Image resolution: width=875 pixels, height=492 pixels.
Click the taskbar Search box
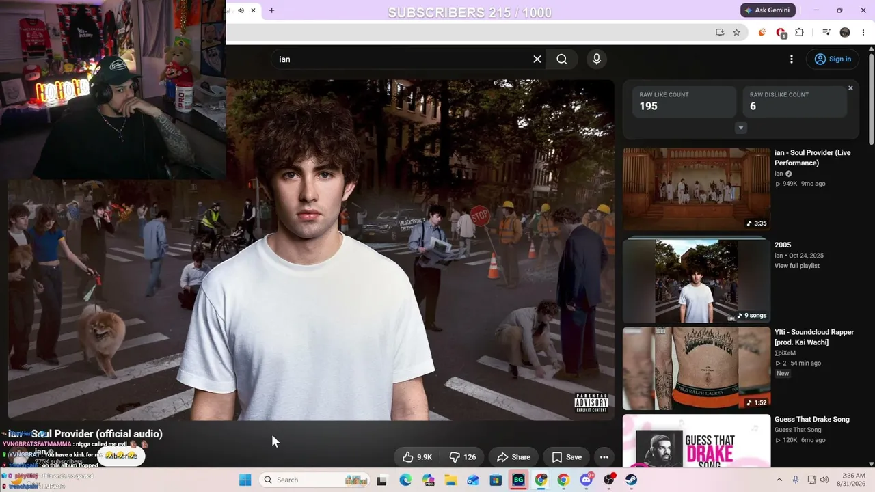314,480
